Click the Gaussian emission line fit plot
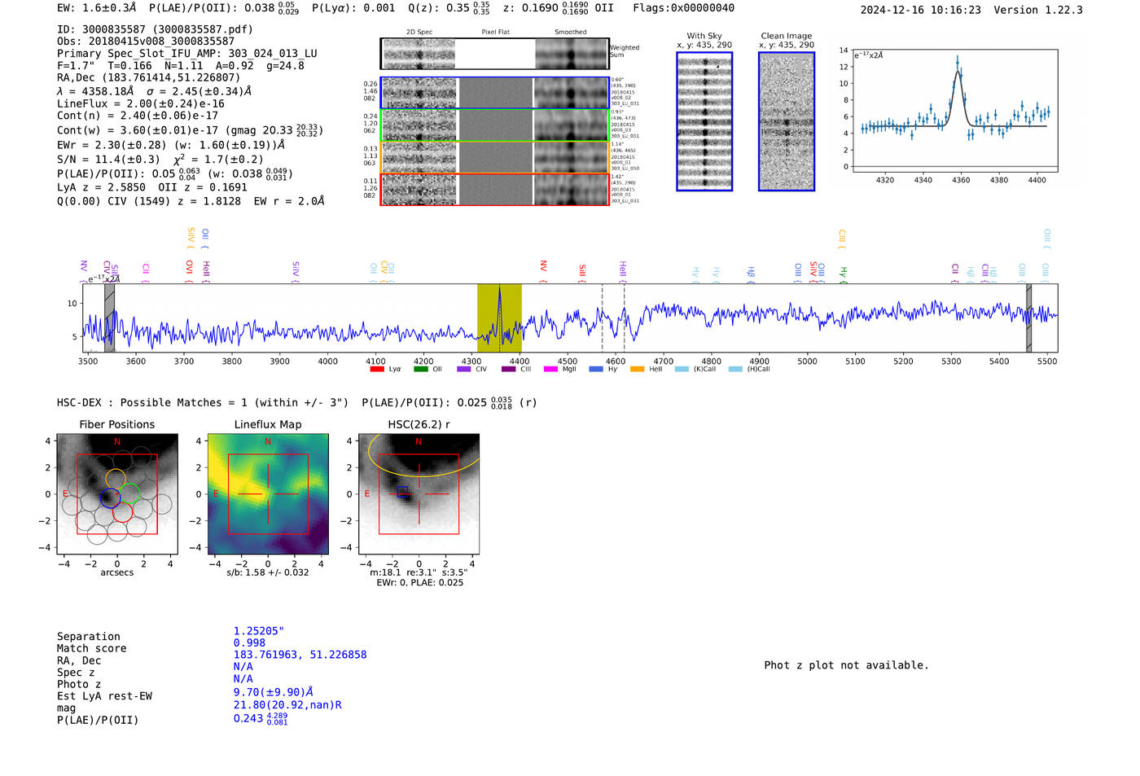Image resolution: width=1140 pixels, height=776 pixels. tap(955, 111)
